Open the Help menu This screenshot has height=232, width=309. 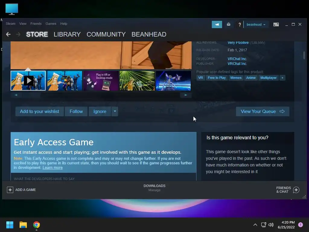[64, 24]
